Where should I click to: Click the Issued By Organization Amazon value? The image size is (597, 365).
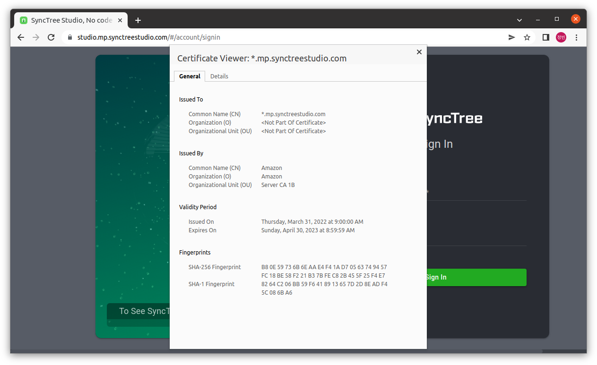tap(271, 177)
